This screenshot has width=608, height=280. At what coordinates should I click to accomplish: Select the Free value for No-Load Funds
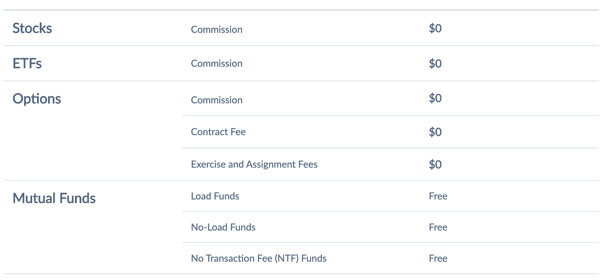coord(438,227)
